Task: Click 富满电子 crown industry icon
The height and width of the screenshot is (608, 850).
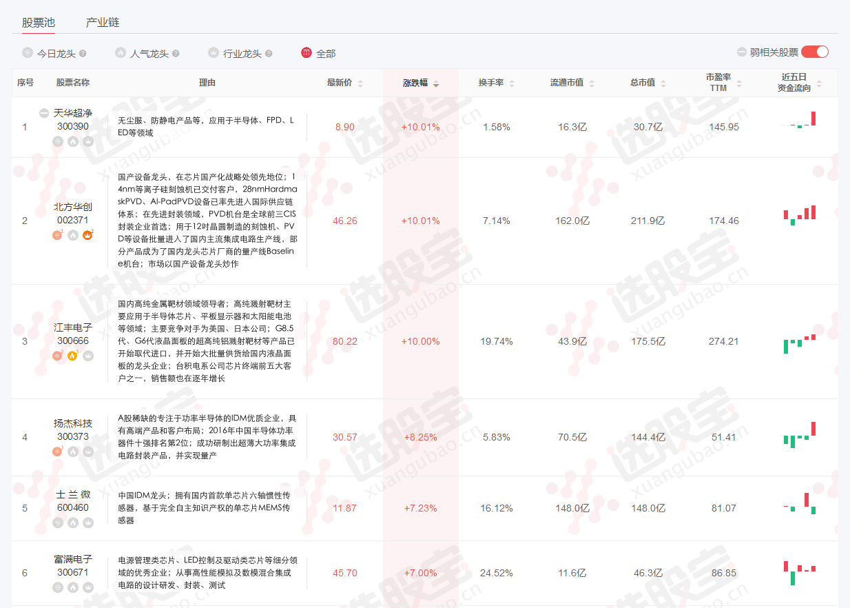Action: (x=88, y=587)
